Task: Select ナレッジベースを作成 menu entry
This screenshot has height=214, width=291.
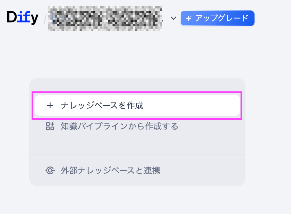Action: (x=102, y=106)
